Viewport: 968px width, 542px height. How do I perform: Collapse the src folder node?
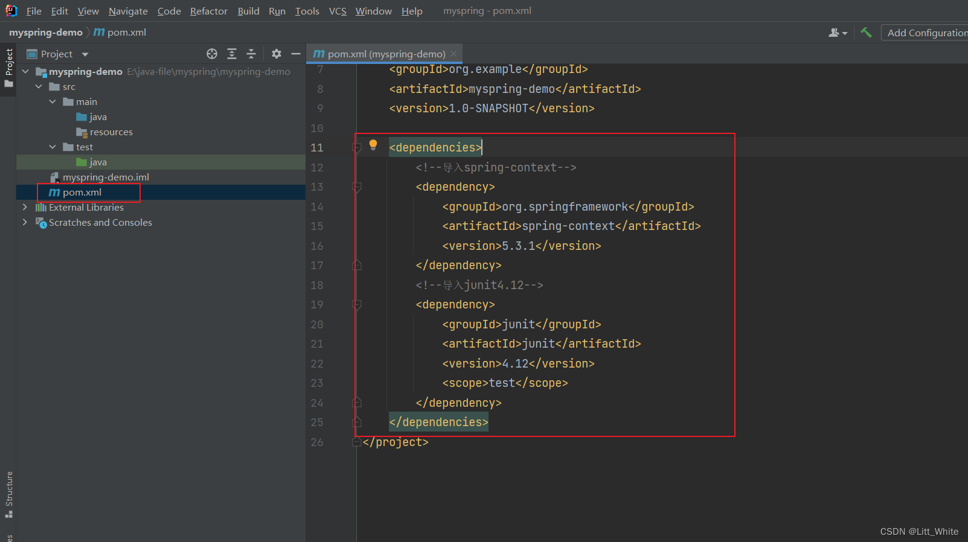click(39, 87)
